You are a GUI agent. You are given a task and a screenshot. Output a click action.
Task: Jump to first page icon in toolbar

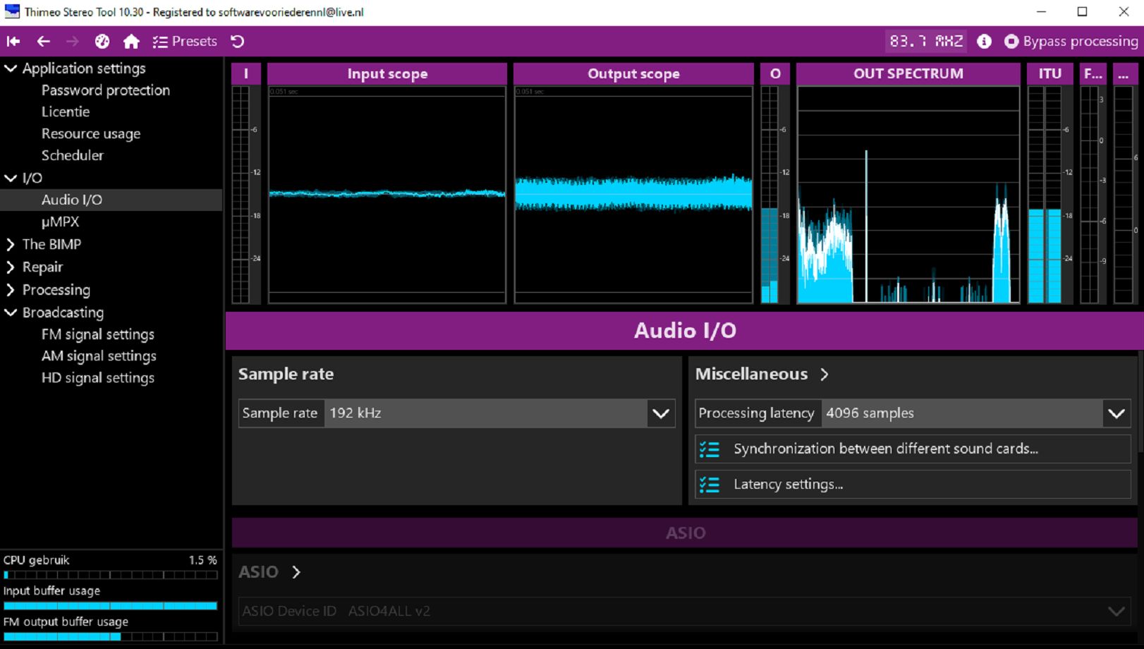pyautogui.click(x=13, y=42)
